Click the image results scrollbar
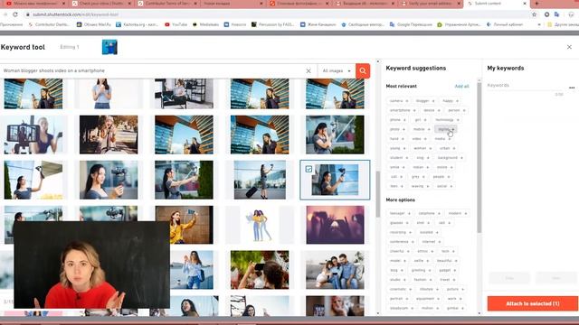Screen dimensions: 579x325 pos(378,194)
